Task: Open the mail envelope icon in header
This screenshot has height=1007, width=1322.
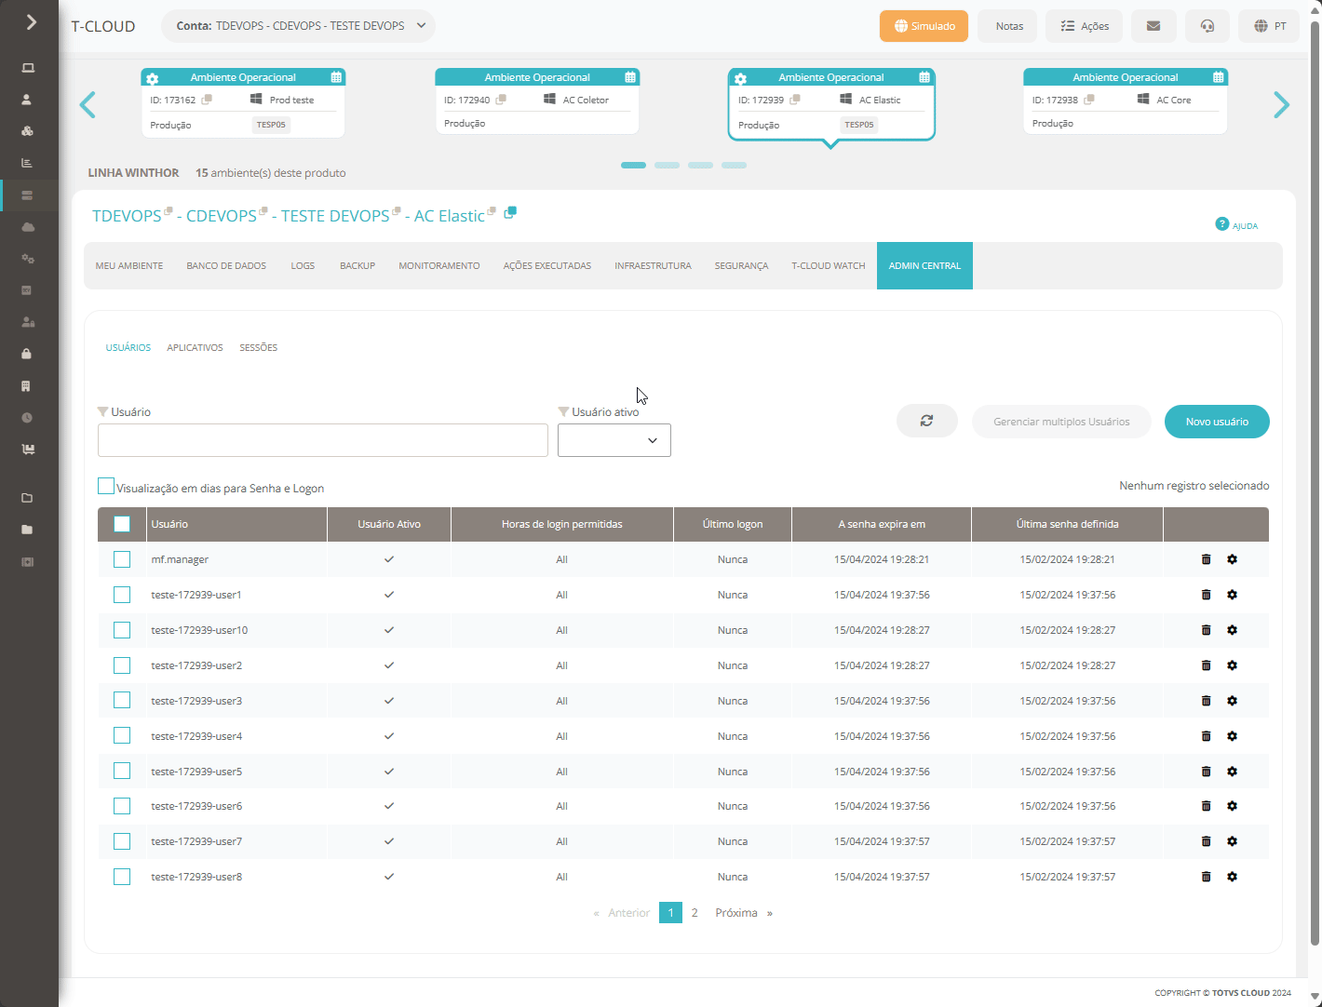Action: tap(1153, 26)
